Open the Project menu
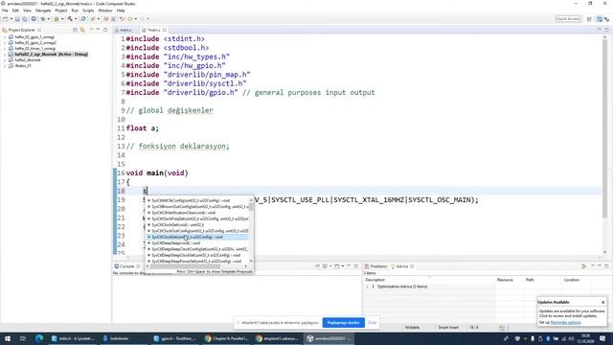The image size is (613, 345). (x=61, y=11)
